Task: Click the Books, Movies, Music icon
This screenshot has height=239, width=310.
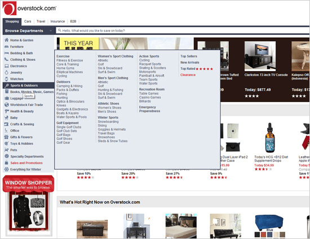Action: click(7, 91)
